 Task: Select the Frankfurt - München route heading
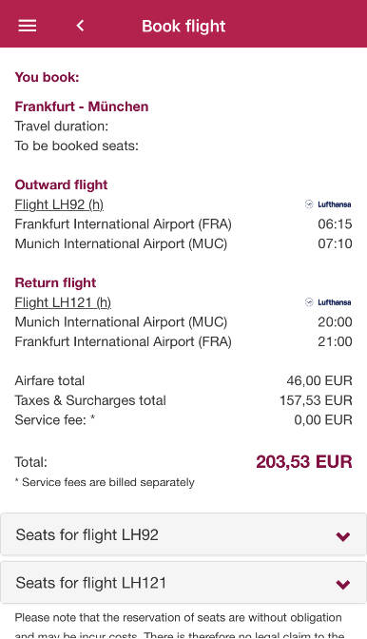(82, 106)
